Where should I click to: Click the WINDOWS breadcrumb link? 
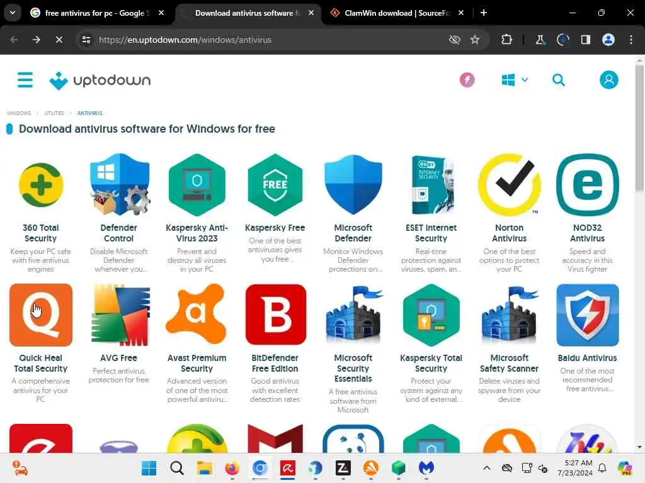tap(19, 113)
